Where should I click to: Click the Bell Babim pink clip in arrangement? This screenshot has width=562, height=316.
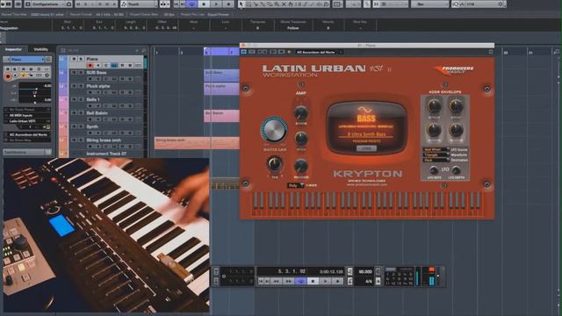point(221,116)
